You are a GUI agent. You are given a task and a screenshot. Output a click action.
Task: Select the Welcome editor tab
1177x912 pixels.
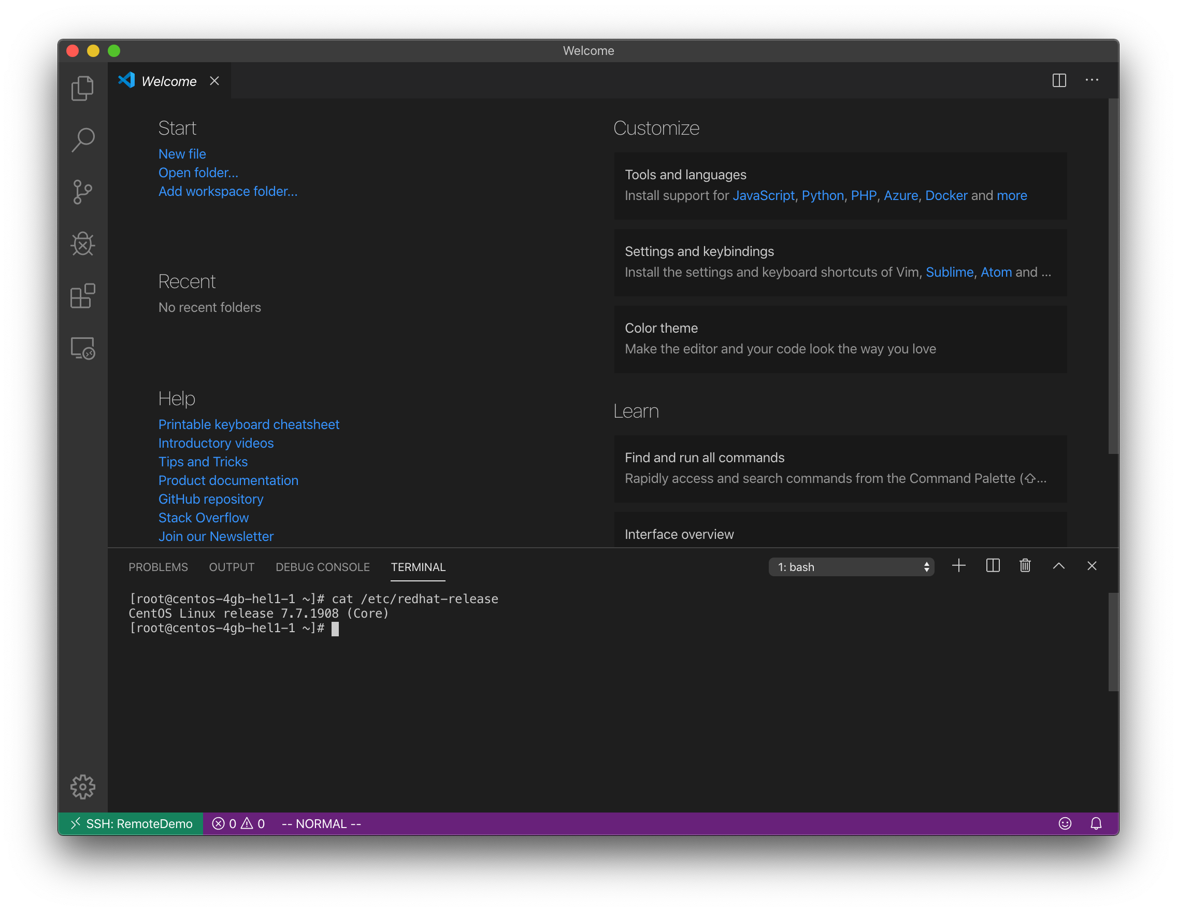[x=169, y=81]
